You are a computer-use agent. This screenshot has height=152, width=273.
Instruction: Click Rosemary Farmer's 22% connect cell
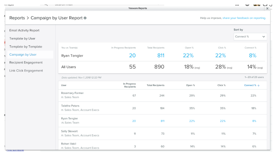coord(253,95)
